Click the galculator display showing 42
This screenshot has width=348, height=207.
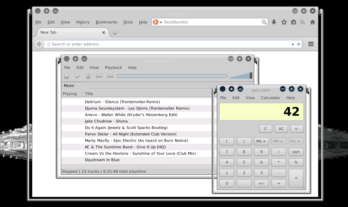coord(261,112)
